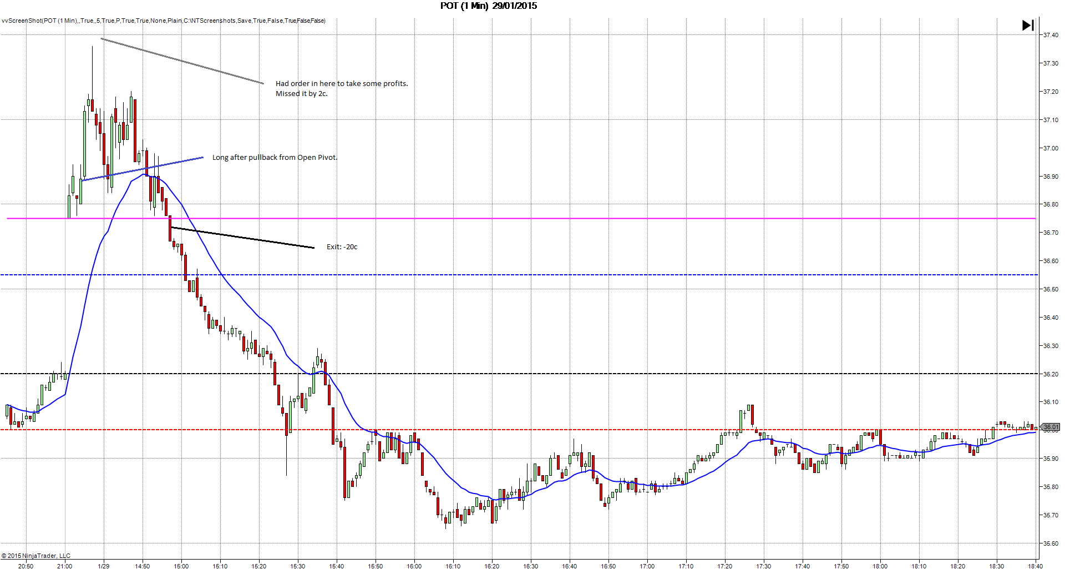The height and width of the screenshot is (574, 1065).
Task: Click the 15:40 time axis label
Action: pyautogui.click(x=337, y=567)
